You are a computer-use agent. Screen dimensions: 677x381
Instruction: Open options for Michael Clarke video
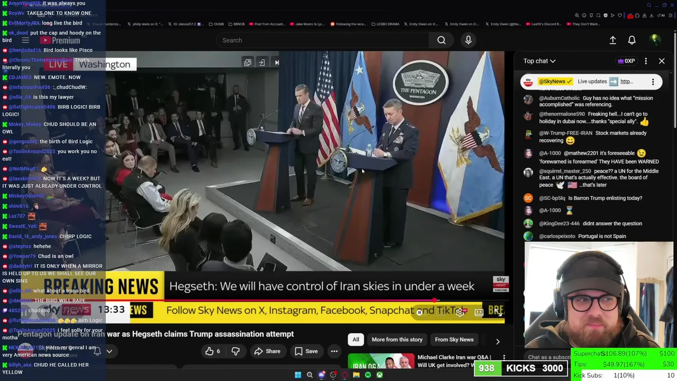(504, 358)
